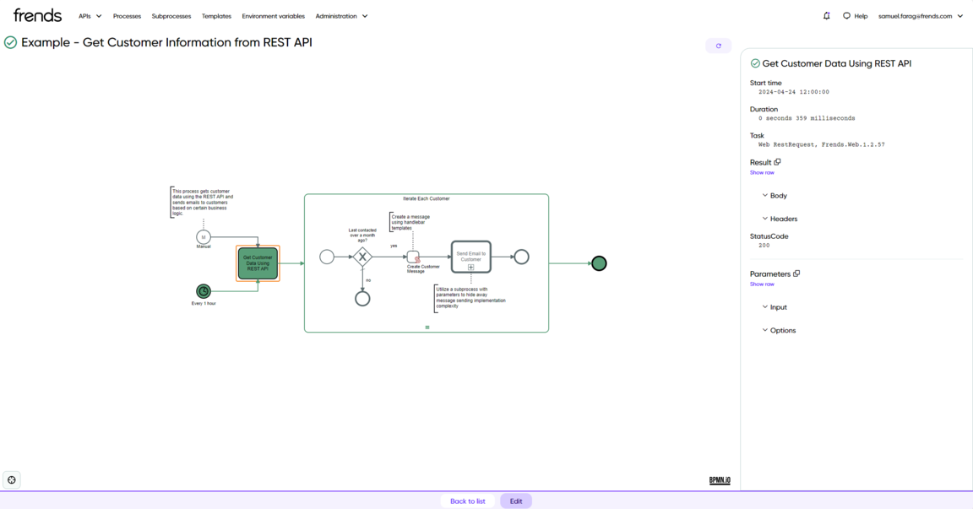Select the green process end event

pyautogui.click(x=599, y=263)
